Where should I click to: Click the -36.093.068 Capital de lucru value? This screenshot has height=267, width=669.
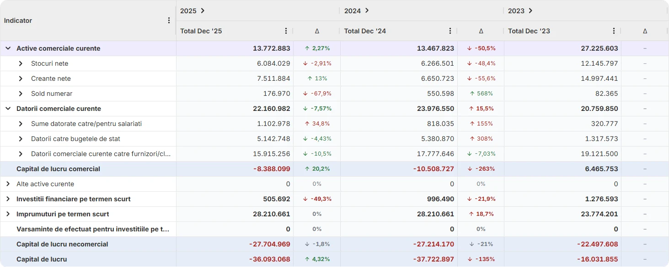(x=270, y=259)
